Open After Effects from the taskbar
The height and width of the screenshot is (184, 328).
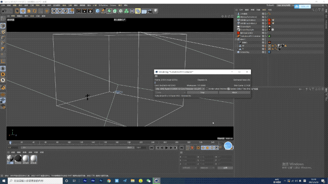point(85,181)
